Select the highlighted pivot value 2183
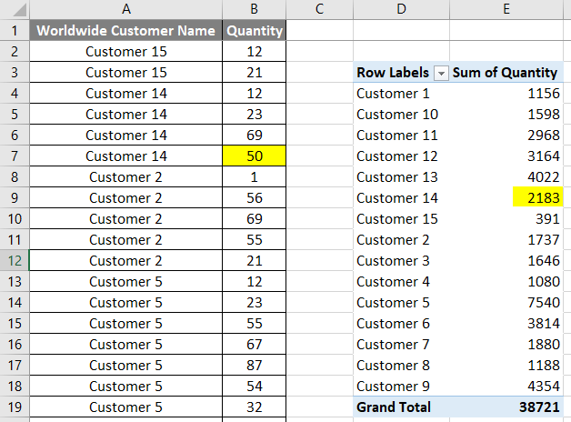The width and height of the screenshot is (571, 422). tap(538, 197)
